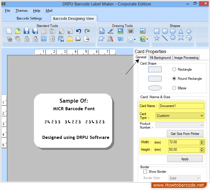Redo the last action
Viewport: 210px width, 190px height.
click(87, 31)
